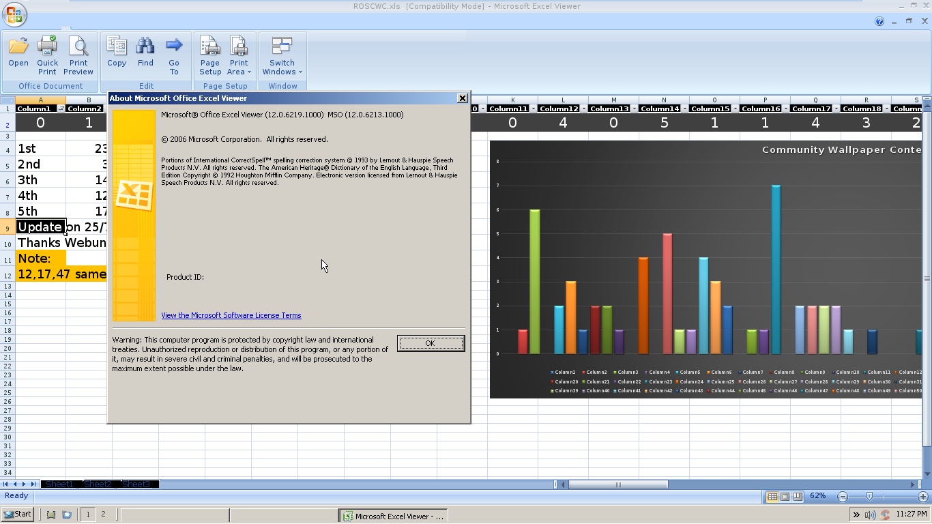Screen dimensions: 932x524
Task: Activate the Go To arrow
Action: click(174, 55)
